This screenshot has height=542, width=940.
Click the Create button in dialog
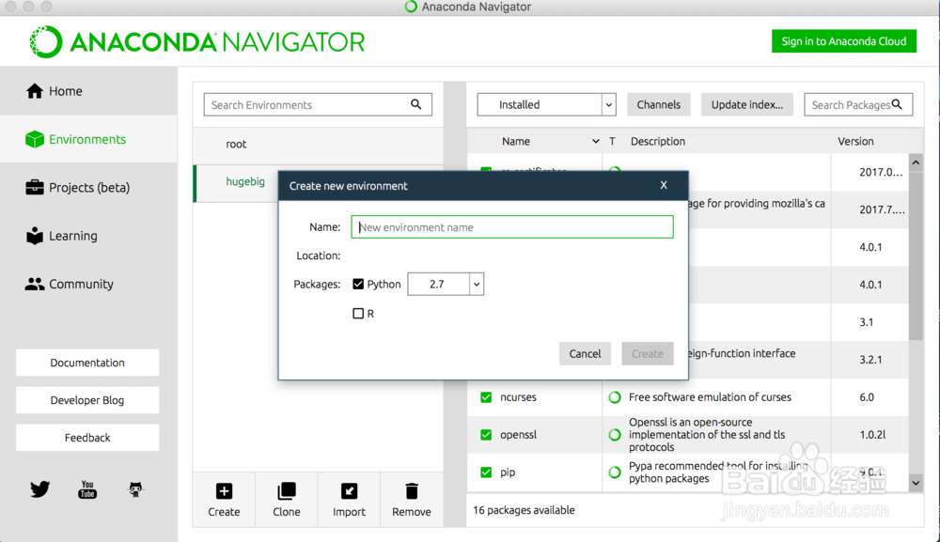(x=648, y=353)
